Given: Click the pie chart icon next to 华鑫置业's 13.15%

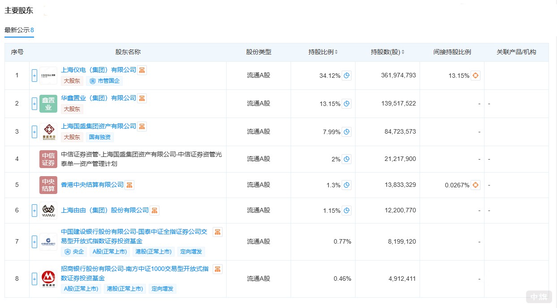Looking at the screenshot, I should [346, 103].
